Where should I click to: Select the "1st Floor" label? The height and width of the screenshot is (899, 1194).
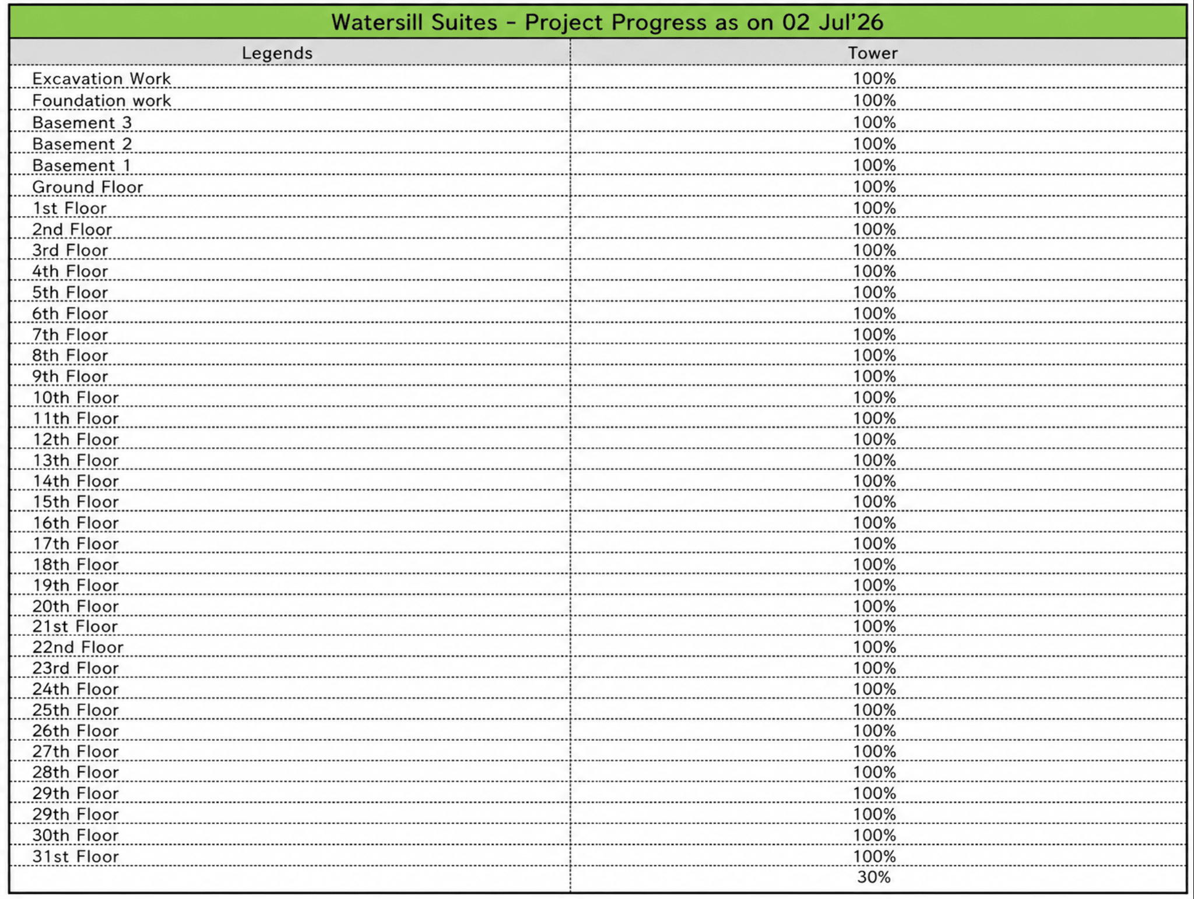(x=69, y=208)
